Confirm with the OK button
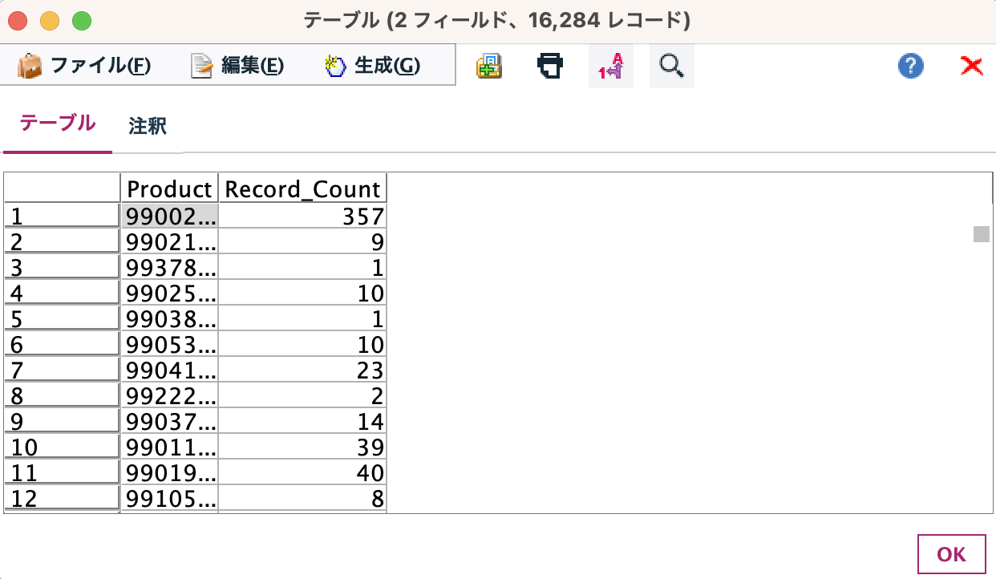996x579 pixels. point(950,553)
